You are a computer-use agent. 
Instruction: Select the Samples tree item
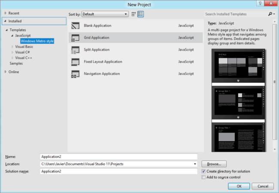click(x=16, y=63)
